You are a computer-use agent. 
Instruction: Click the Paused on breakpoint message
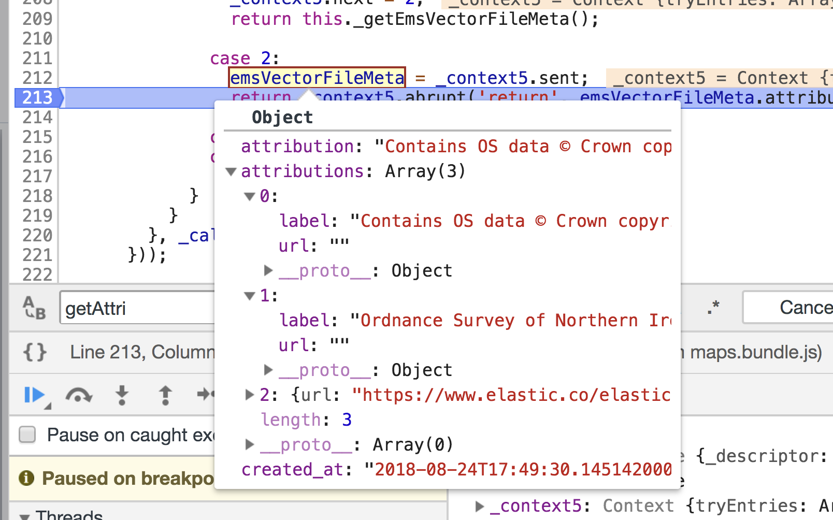pyautogui.click(x=127, y=479)
